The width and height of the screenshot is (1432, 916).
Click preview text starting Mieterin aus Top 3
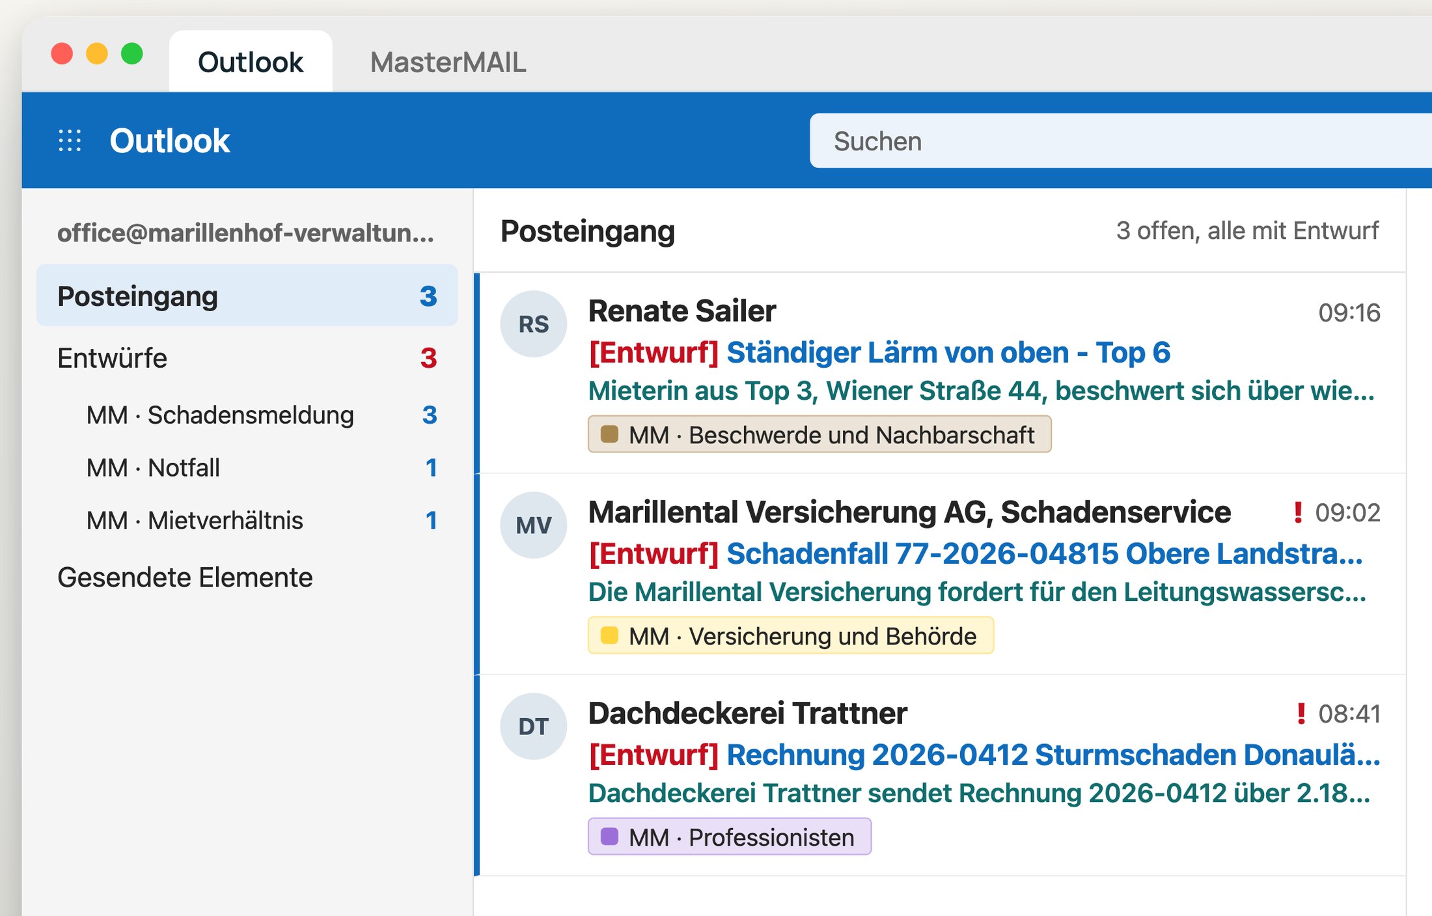pos(981,391)
